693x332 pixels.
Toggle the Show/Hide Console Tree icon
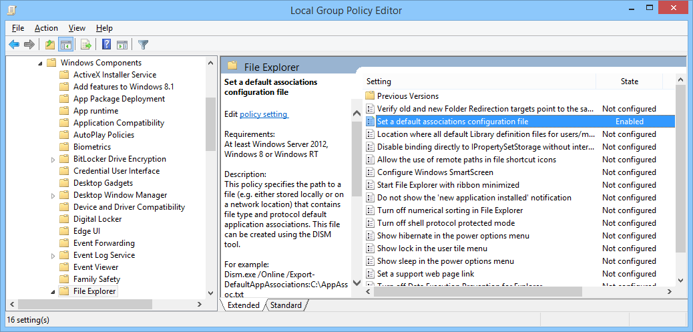(65, 45)
